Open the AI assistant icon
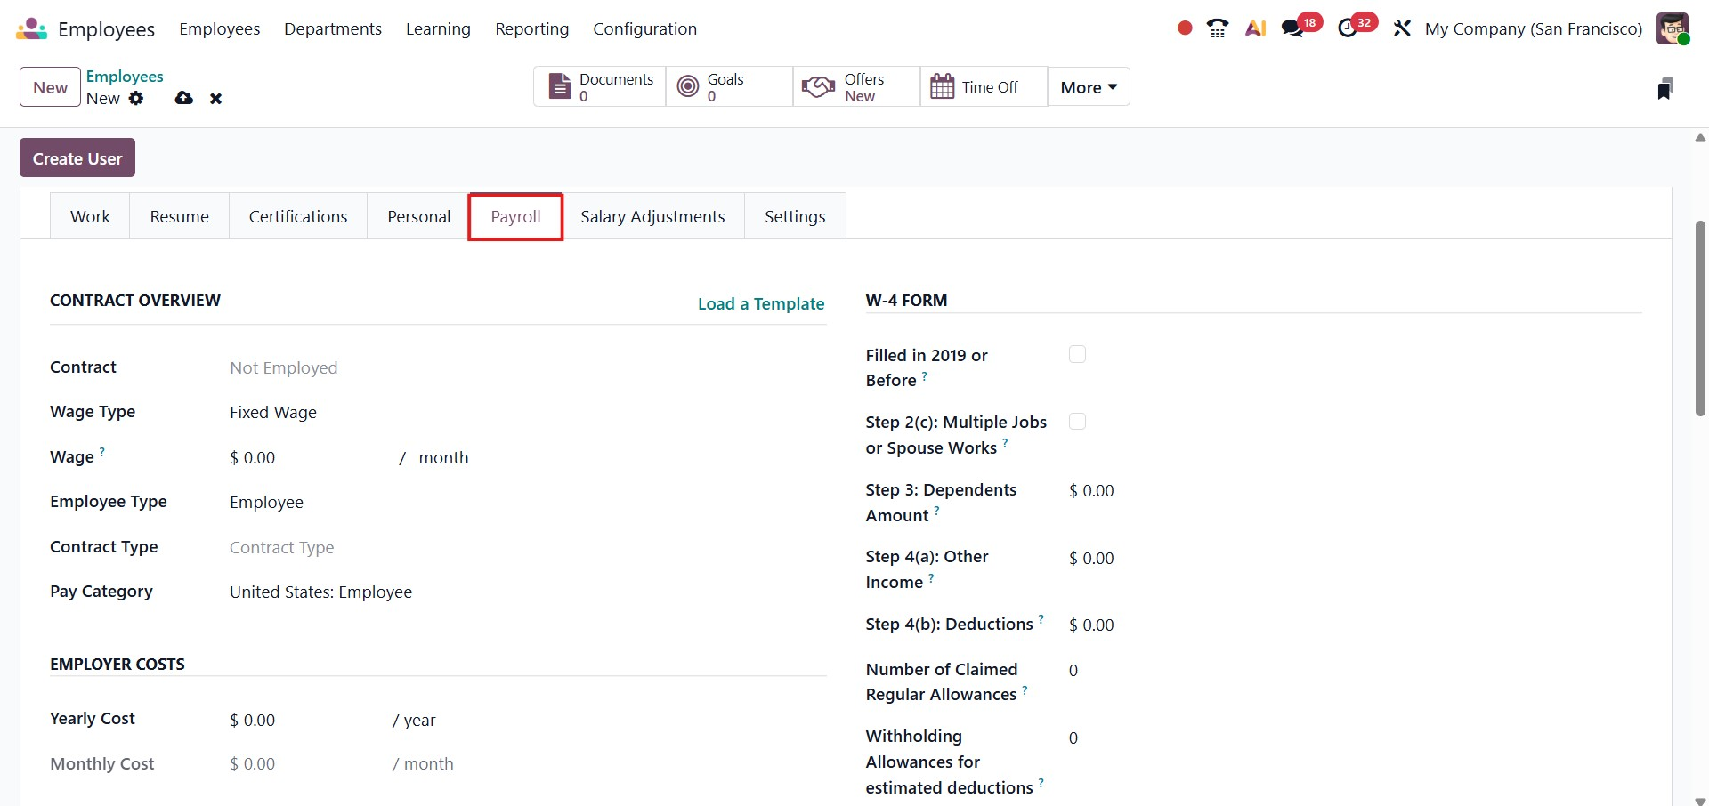Image resolution: width=1709 pixels, height=806 pixels. [x=1255, y=28]
